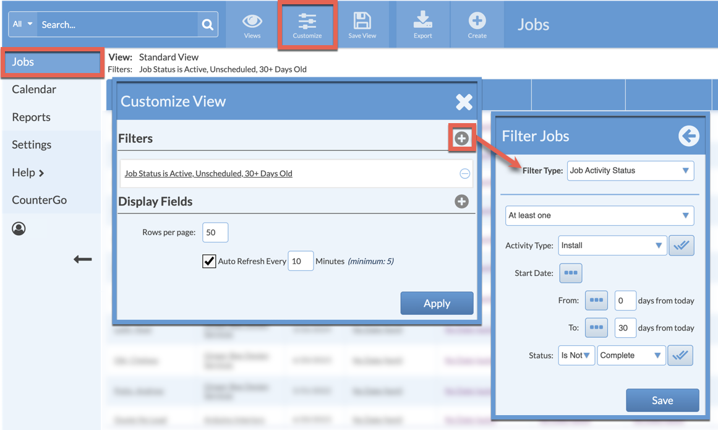Add a new filter with the plus icon
718x430 pixels.
coord(461,139)
